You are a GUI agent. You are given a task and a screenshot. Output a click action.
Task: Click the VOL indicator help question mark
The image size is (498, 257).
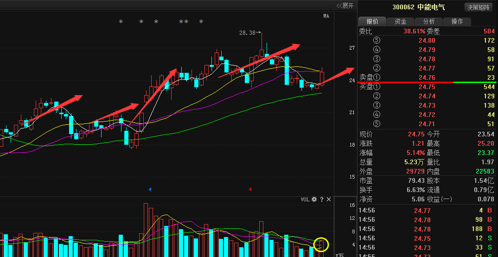(321, 199)
